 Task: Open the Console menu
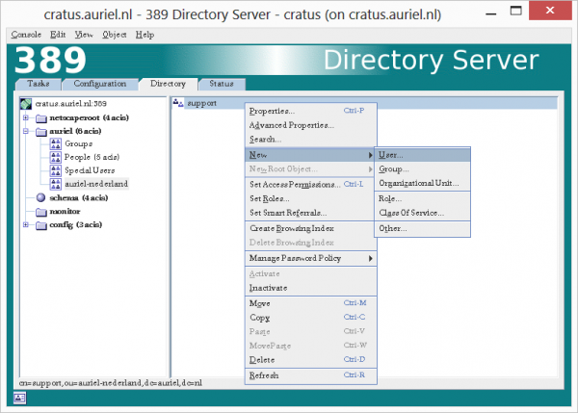25,35
